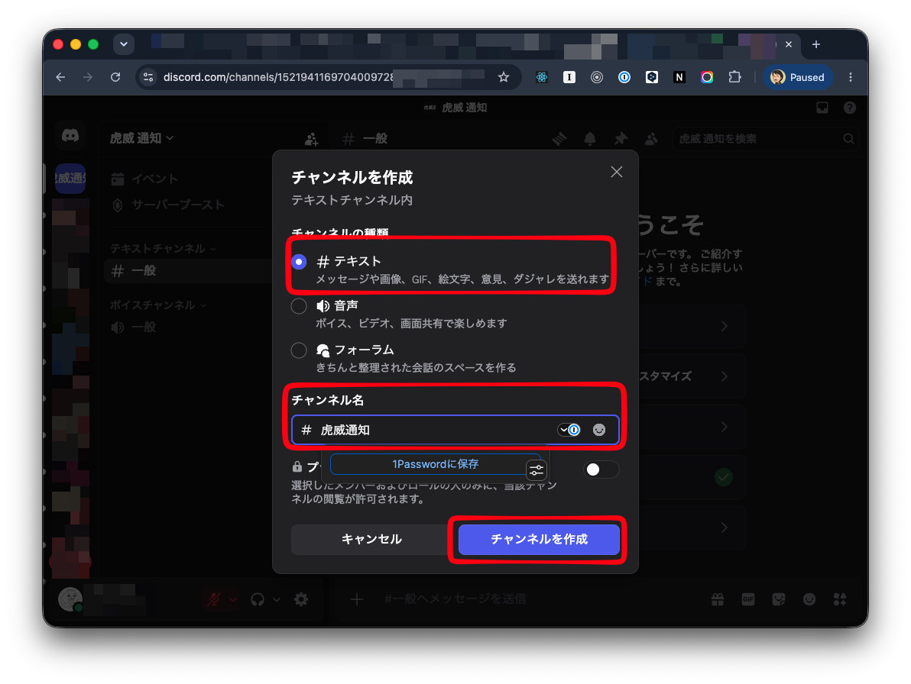Click the user avatar at bottom left
Image resolution: width=911 pixels, height=684 pixels.
(70, 598)
